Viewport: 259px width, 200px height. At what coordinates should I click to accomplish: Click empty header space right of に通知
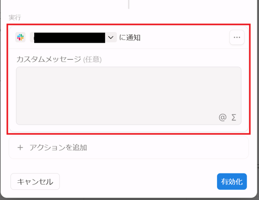click(185, 37)
